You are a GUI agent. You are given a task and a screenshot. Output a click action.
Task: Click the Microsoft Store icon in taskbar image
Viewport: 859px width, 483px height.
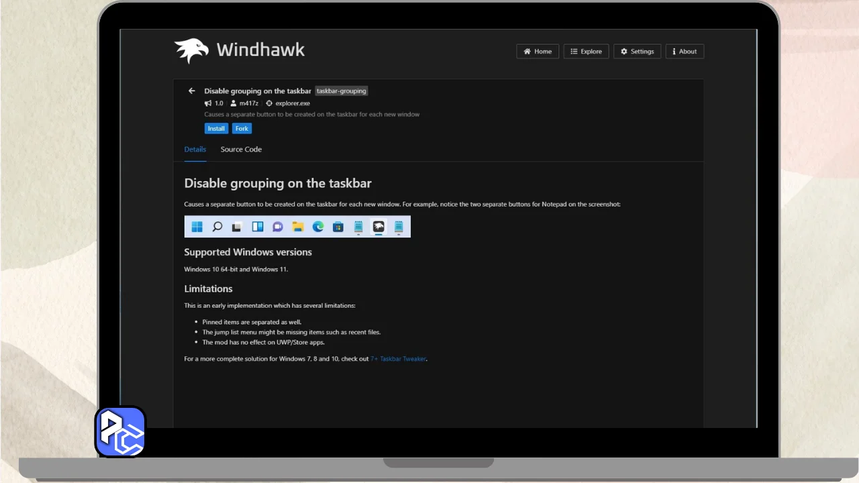[338, 227]
